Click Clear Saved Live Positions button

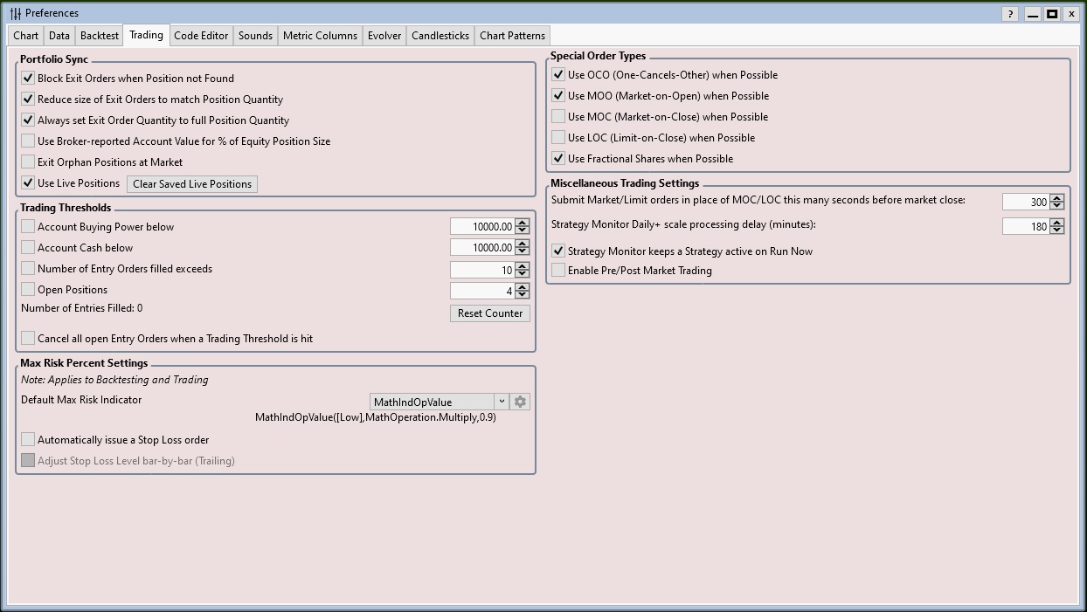tap(192, 184)
